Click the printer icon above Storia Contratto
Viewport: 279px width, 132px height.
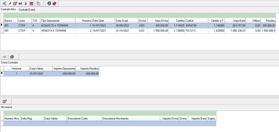12,56
